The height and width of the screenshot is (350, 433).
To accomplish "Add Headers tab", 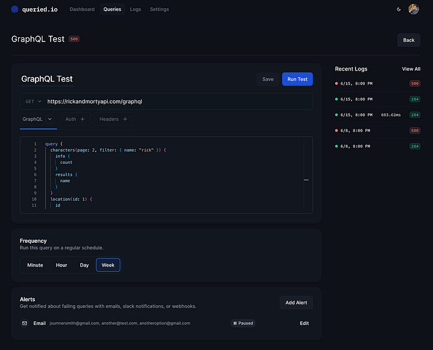I will [114, 119].
